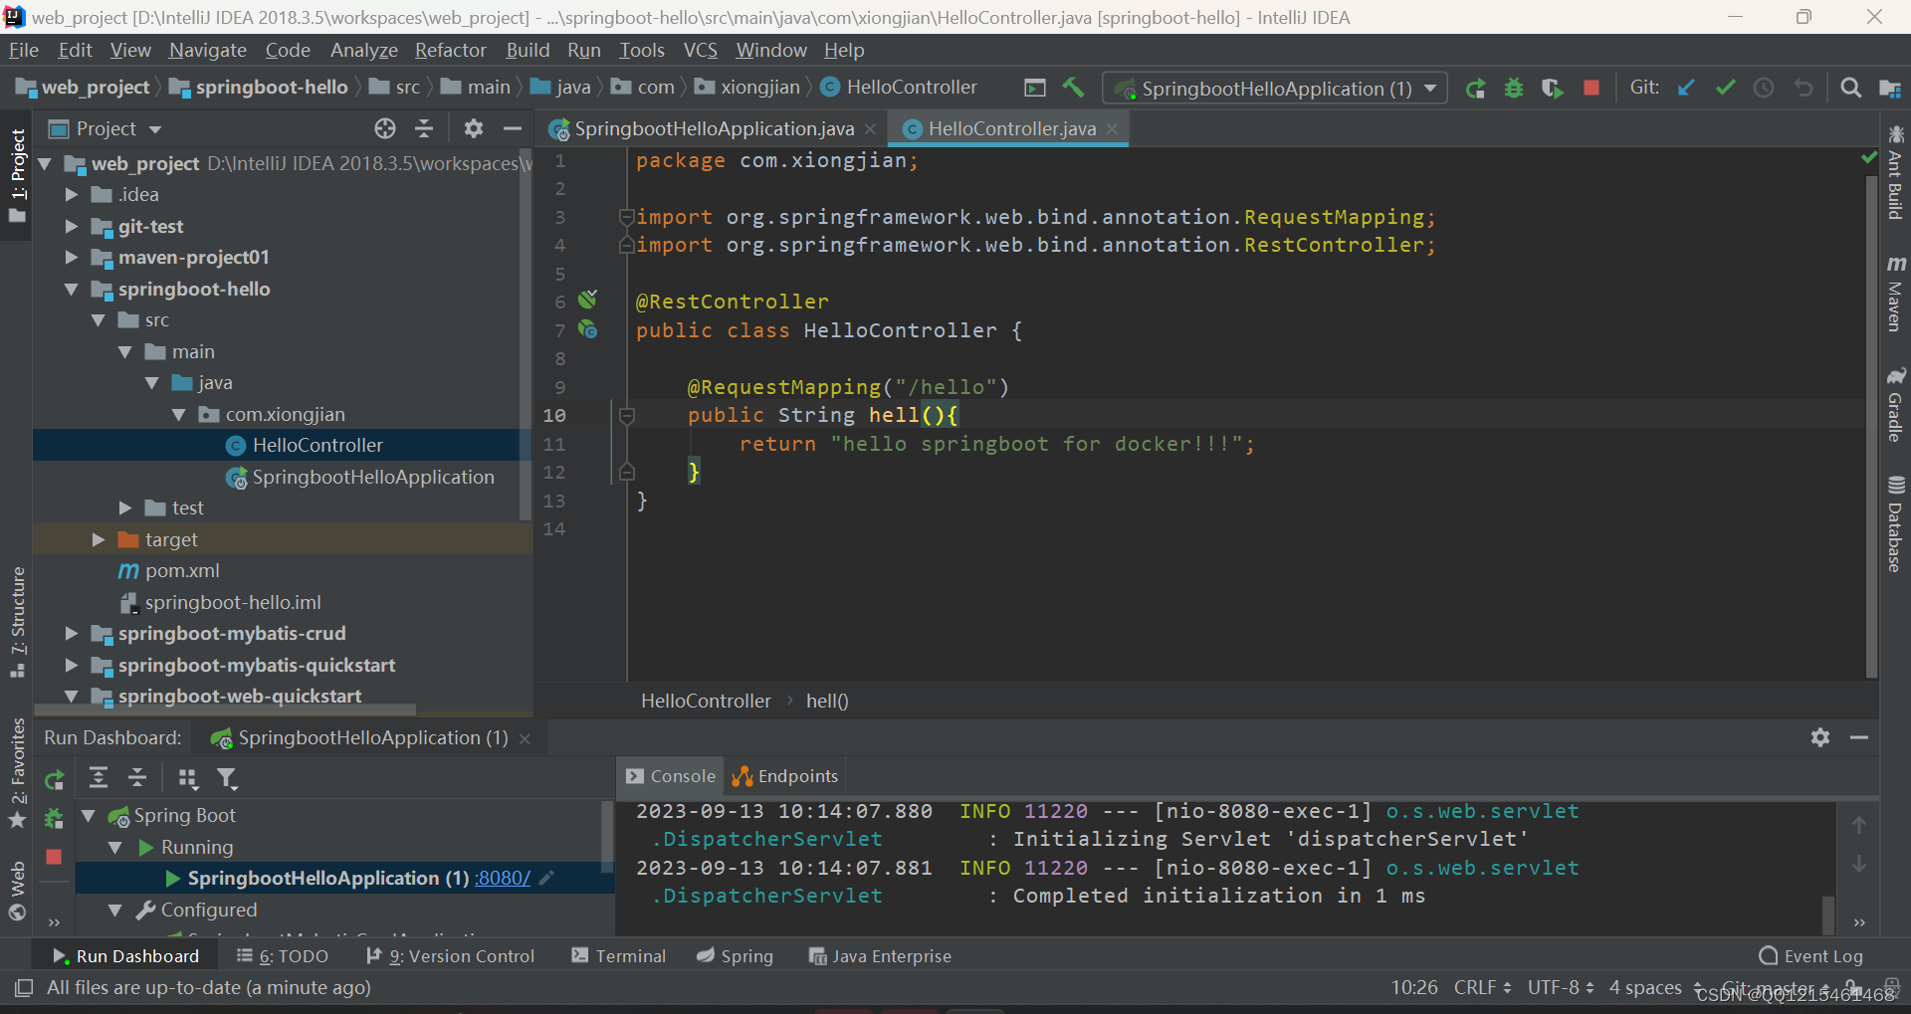Screen dimensions: 1911x1014
Task: Expand the maven-project01 module
Action: click(72, 258)
